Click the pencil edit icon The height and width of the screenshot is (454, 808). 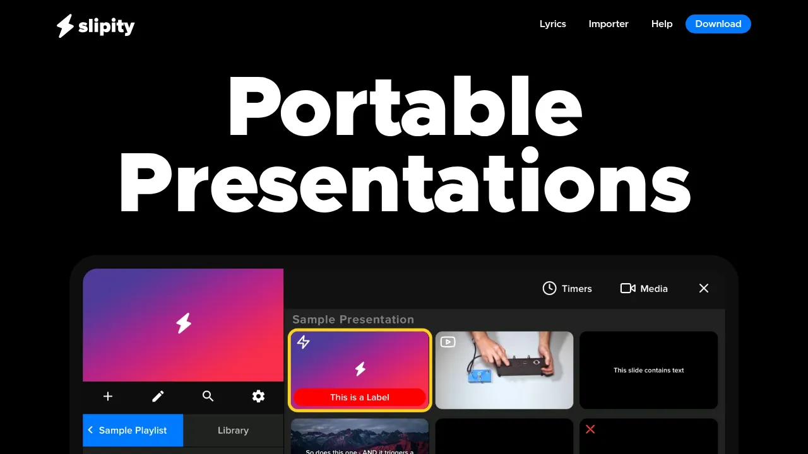click(x=158, y=396)
